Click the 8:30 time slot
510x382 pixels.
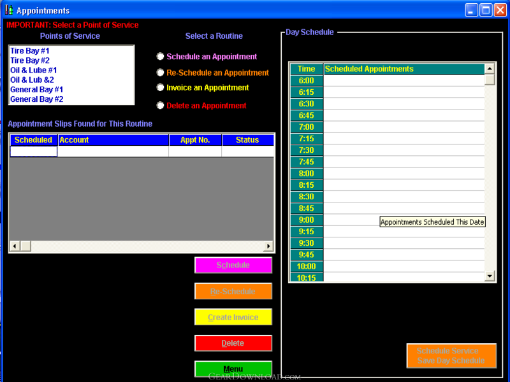307,197
